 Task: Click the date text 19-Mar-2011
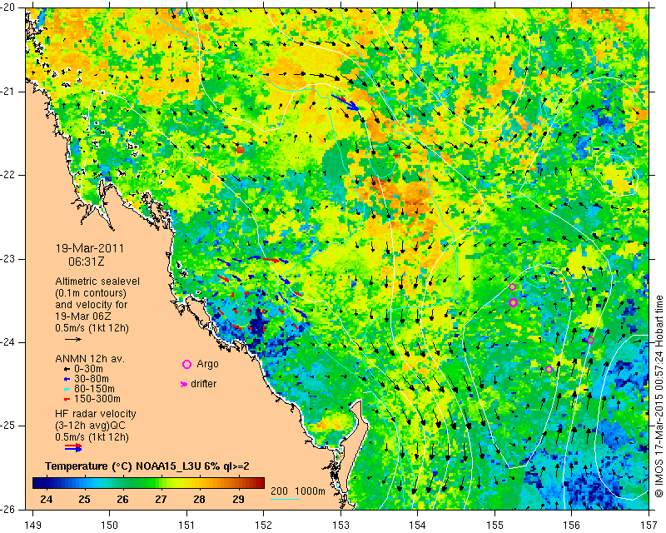point(90,248)
